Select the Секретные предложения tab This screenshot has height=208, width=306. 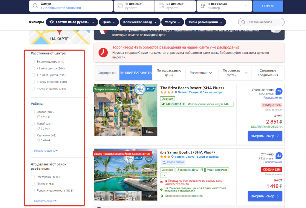(x=268, y=73)
